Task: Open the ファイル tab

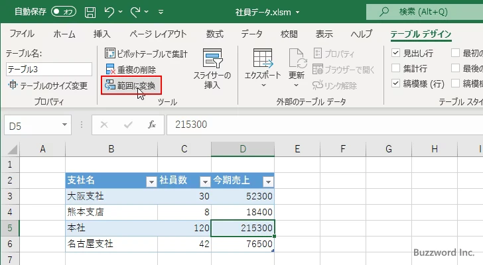Action: coord(22,34)
